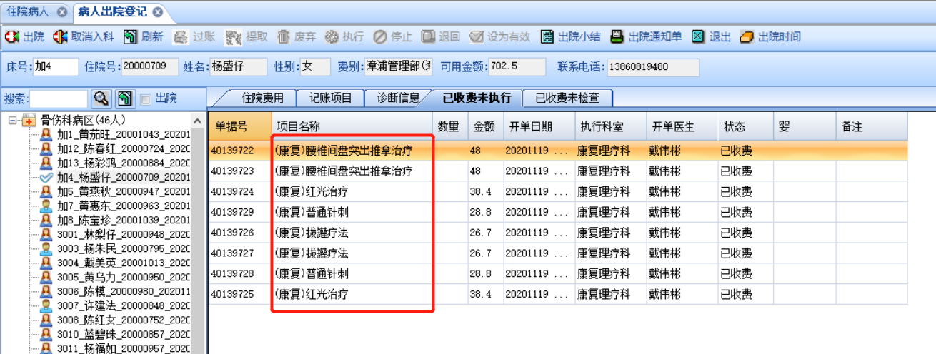Select patient 加7_黄惠东 in tree
The height and width of the screenshot is (354, 936).
tap(124, 206)
